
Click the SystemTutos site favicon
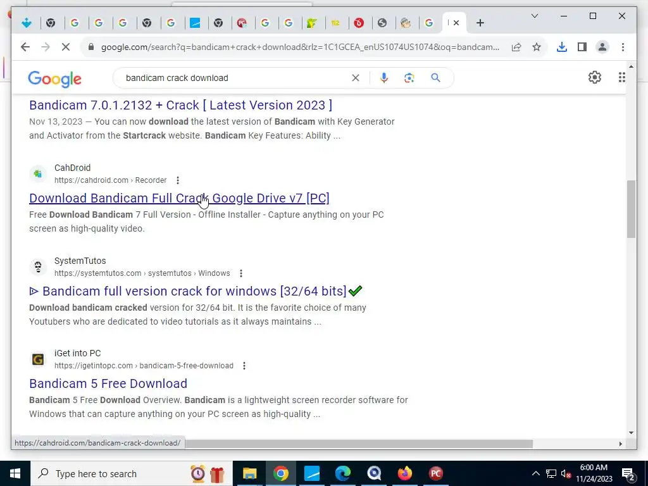coord(37,267)
